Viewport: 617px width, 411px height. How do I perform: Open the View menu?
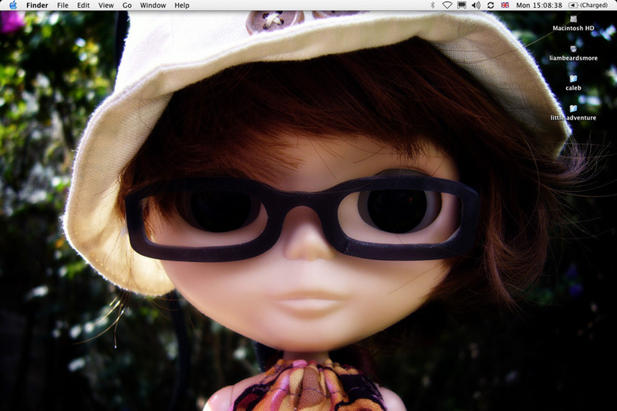[106, 5]
